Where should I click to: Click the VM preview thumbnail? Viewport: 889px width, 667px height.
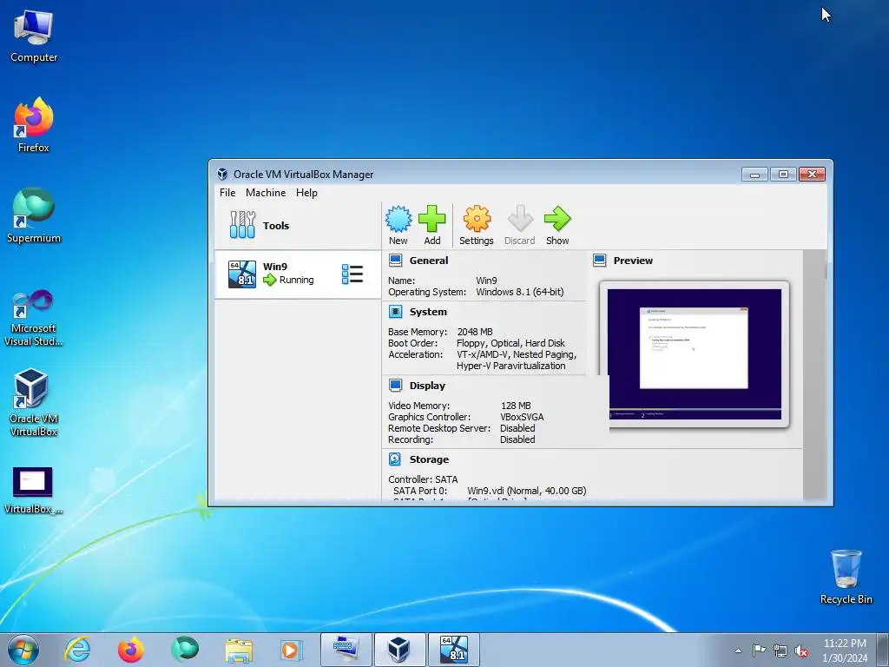pos(694,354)
